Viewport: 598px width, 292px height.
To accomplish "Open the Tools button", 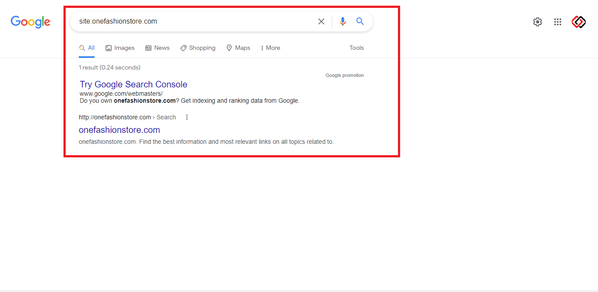I will click(x=356, y=48).
